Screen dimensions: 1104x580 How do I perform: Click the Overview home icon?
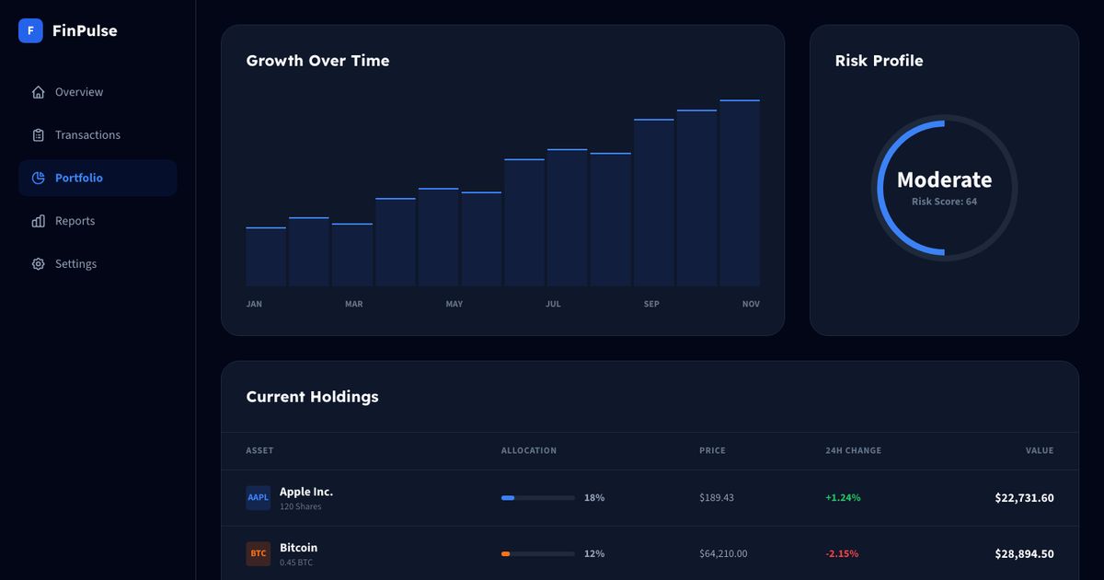(38, 92)
